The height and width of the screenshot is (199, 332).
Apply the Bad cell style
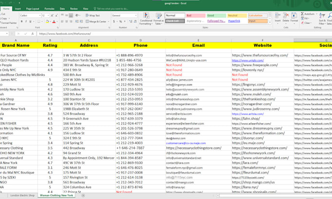196,16
